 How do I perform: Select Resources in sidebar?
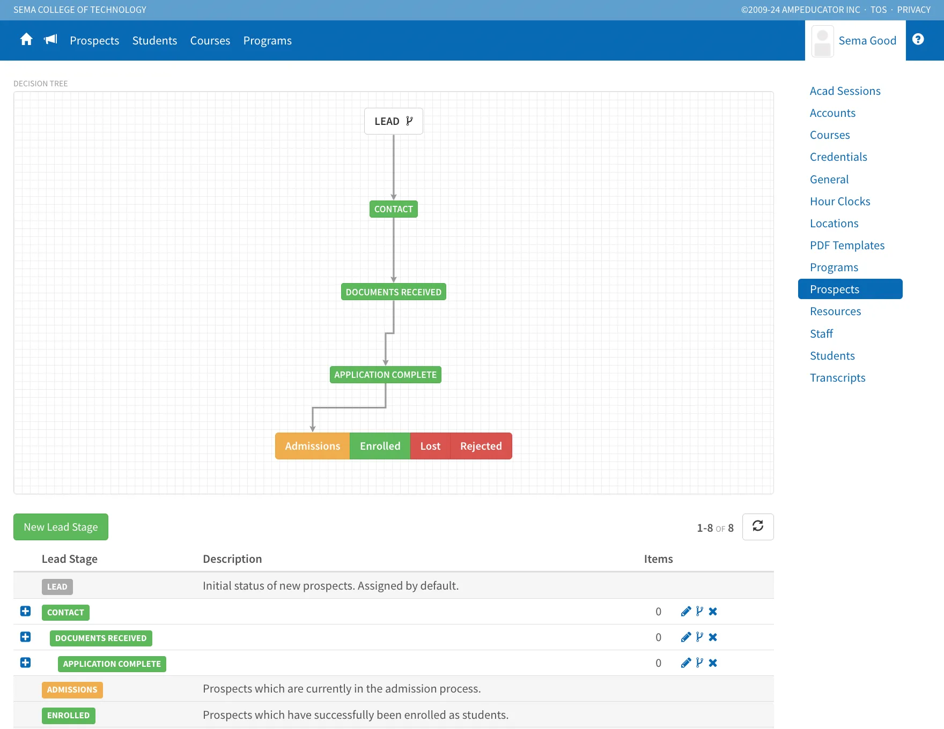click(x=836, y=311)
